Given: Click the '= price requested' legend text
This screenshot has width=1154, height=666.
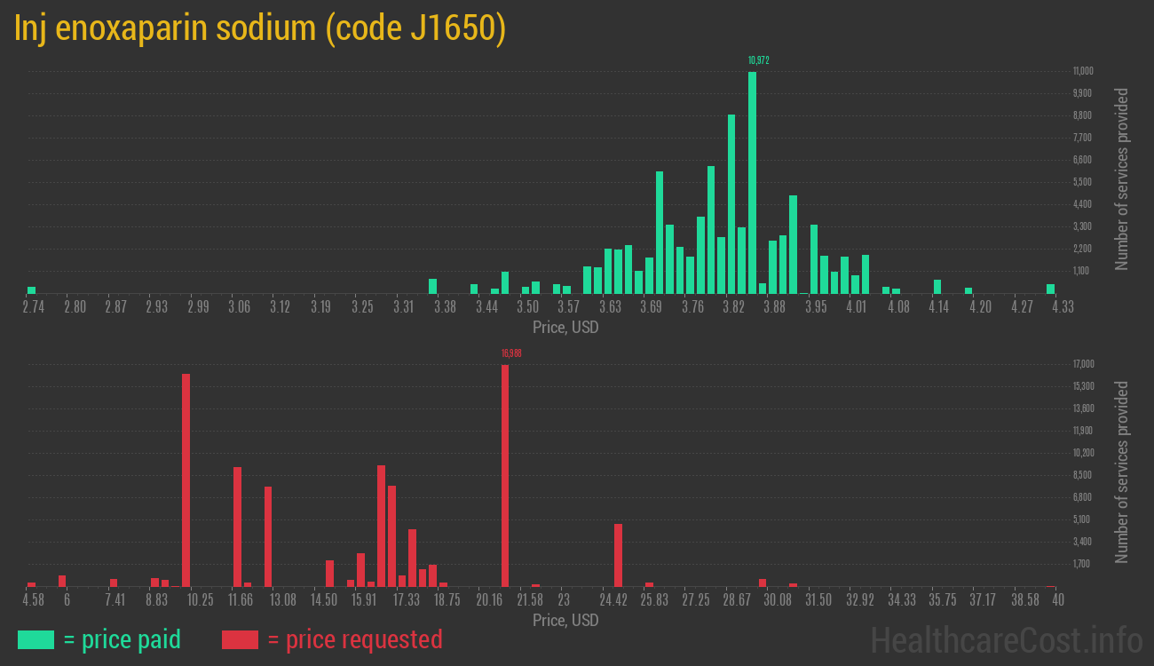Looking at the screenshot, I should [x=354, y=639].
